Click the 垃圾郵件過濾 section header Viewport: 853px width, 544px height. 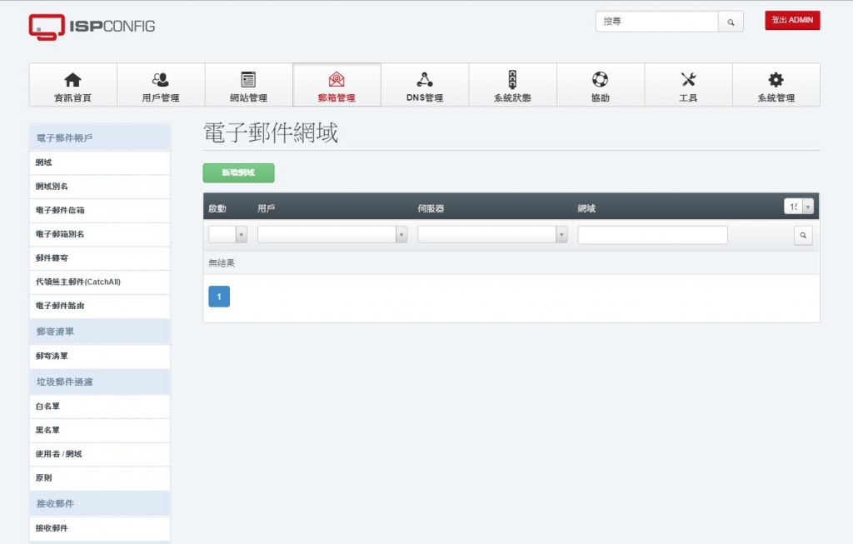(100, 382)
